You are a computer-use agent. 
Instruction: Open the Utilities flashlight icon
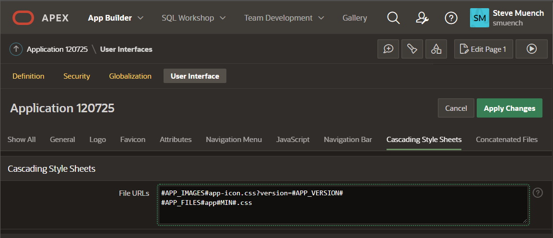[x=412, y=49]
